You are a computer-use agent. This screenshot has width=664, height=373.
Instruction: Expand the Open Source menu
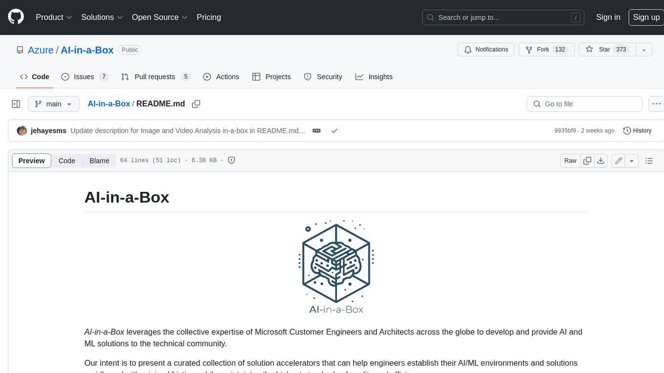[160, 17]
